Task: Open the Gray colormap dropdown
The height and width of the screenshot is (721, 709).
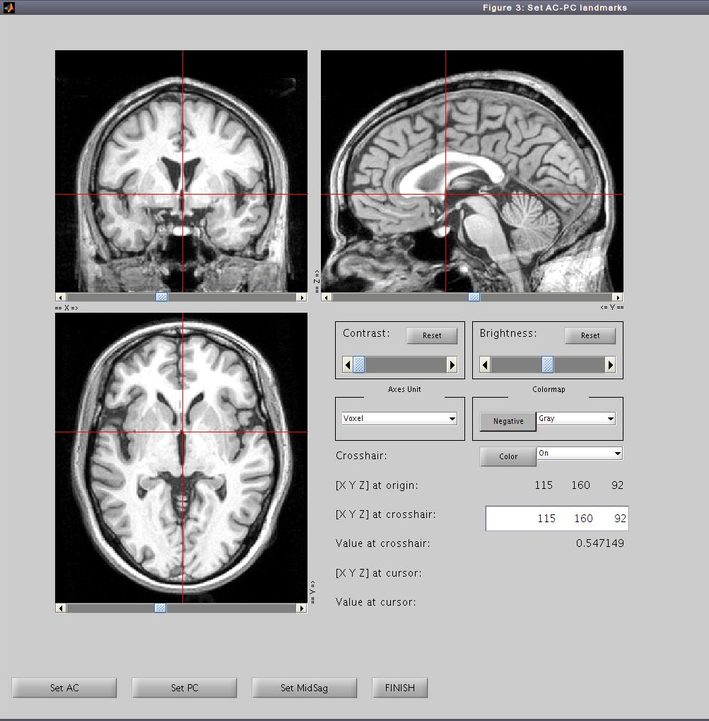Action: coord(576,419)
